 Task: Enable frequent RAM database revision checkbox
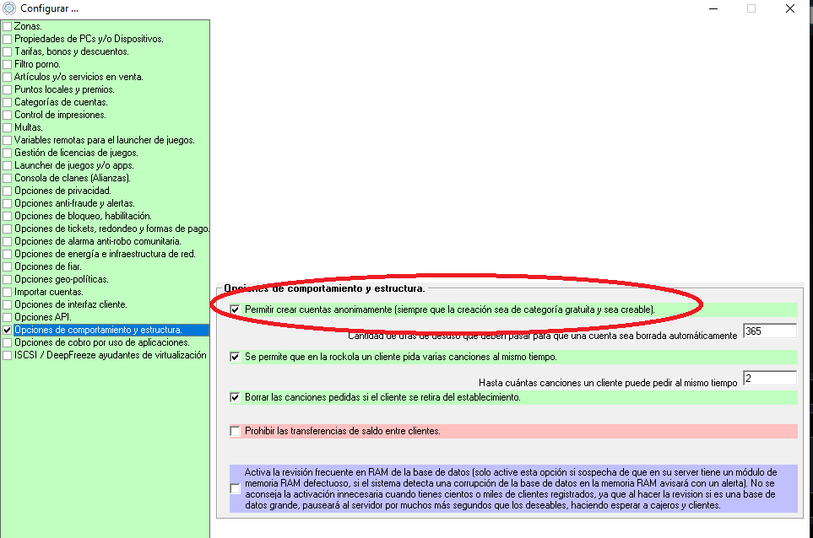(x=235, y=488)
